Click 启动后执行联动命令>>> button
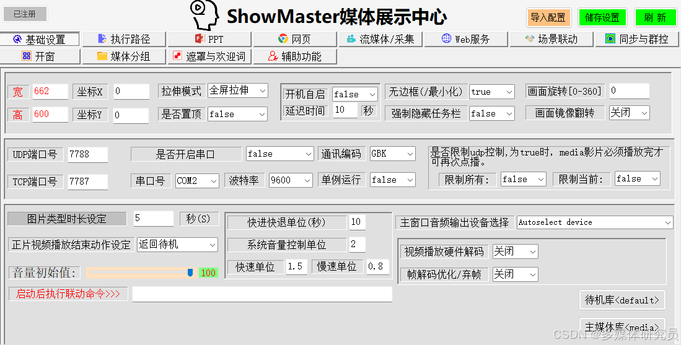Viewport: 681px width, 345px height. (68, 294)
